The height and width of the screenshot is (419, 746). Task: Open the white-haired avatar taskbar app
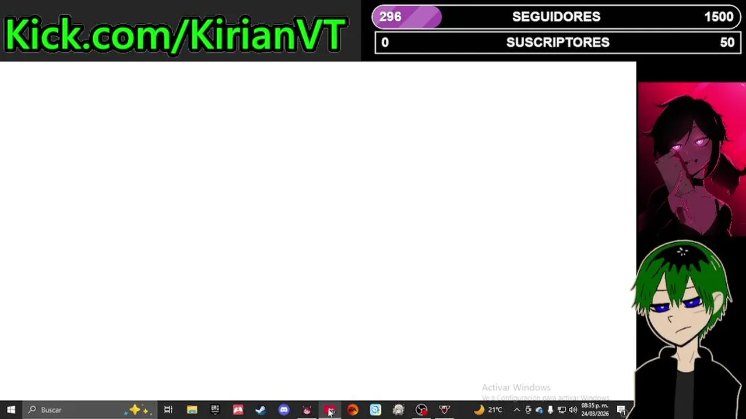click(x=398, y=410)
